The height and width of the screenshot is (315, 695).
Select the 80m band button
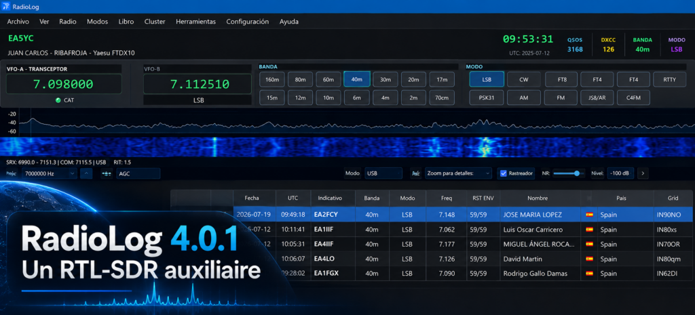pos(300,79)
